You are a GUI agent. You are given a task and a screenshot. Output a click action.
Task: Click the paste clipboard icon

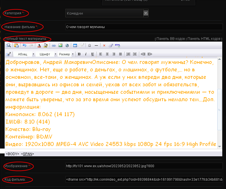[x=16, y=46]
